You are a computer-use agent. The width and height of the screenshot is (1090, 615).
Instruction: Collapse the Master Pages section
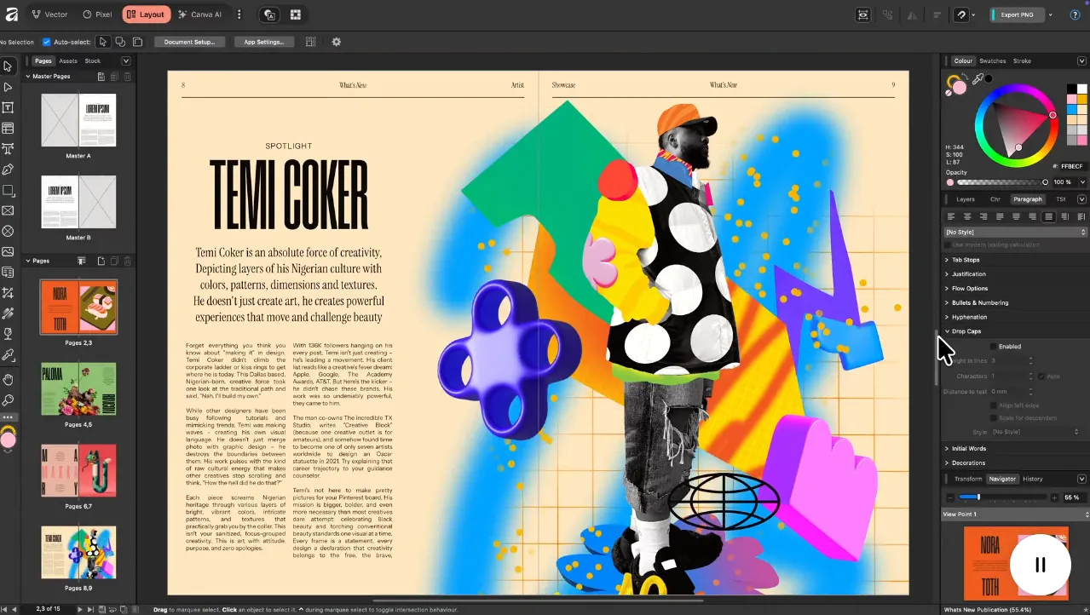(x=27, y=77)
